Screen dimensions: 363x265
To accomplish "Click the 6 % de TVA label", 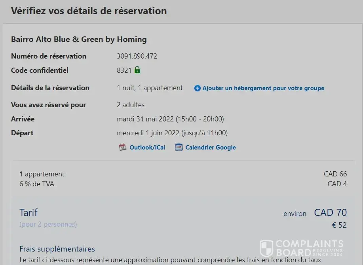I will (37, 184).
